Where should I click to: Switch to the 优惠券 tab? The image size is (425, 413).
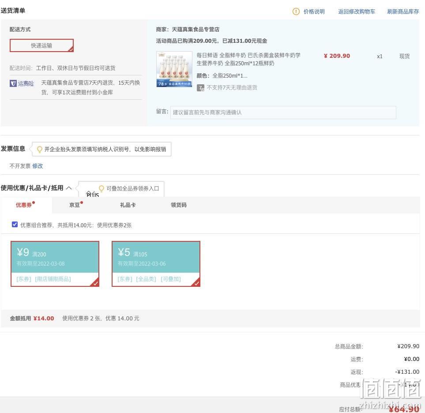click(24, 205)
